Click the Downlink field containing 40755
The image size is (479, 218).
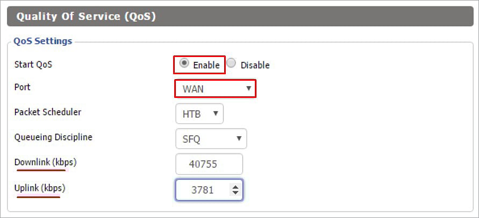coord(209,164)
